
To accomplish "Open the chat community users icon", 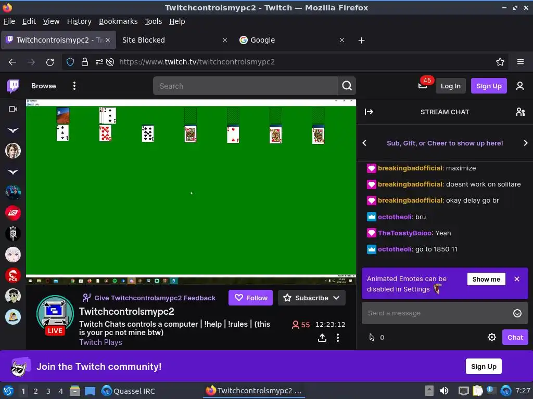I will click(x=520, y=112).
